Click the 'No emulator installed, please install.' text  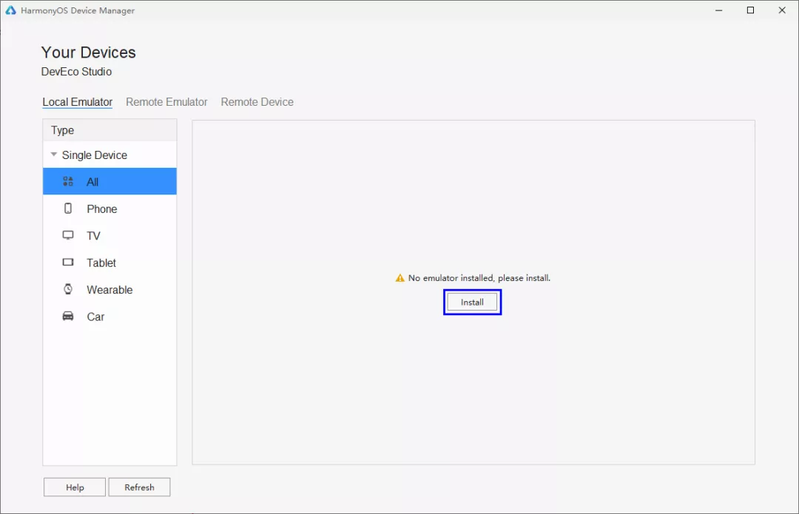[x=479, y=277]
